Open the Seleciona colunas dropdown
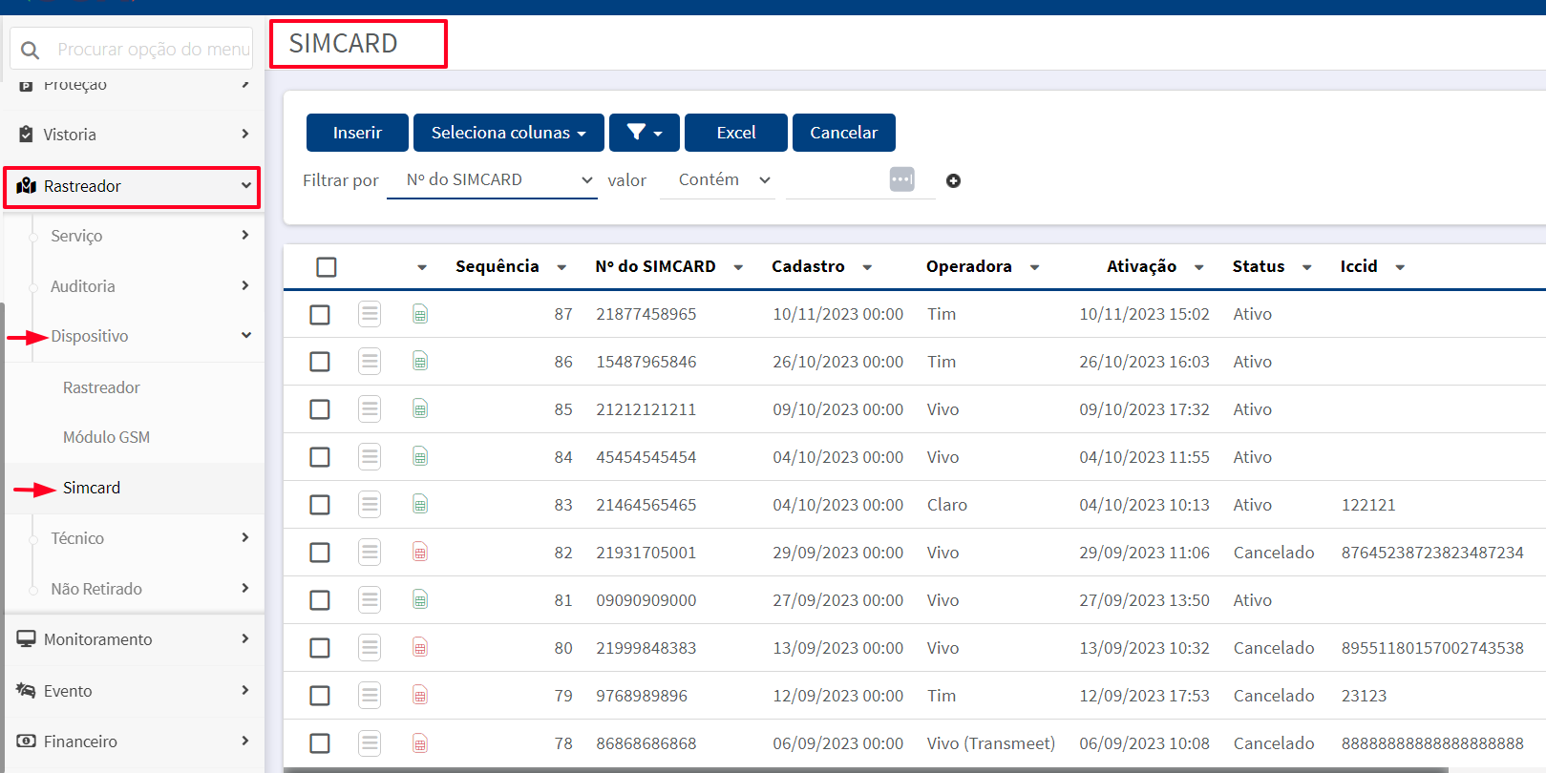 [x=509, y=133]
